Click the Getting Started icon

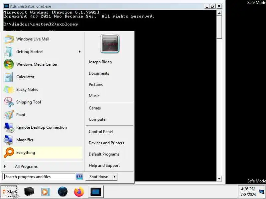point(8,52)
